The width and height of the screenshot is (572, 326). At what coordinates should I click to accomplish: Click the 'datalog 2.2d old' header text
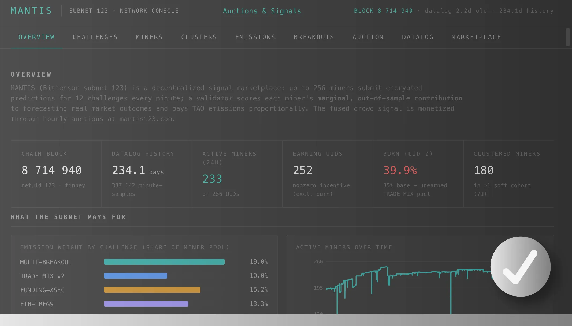[456, 11]
